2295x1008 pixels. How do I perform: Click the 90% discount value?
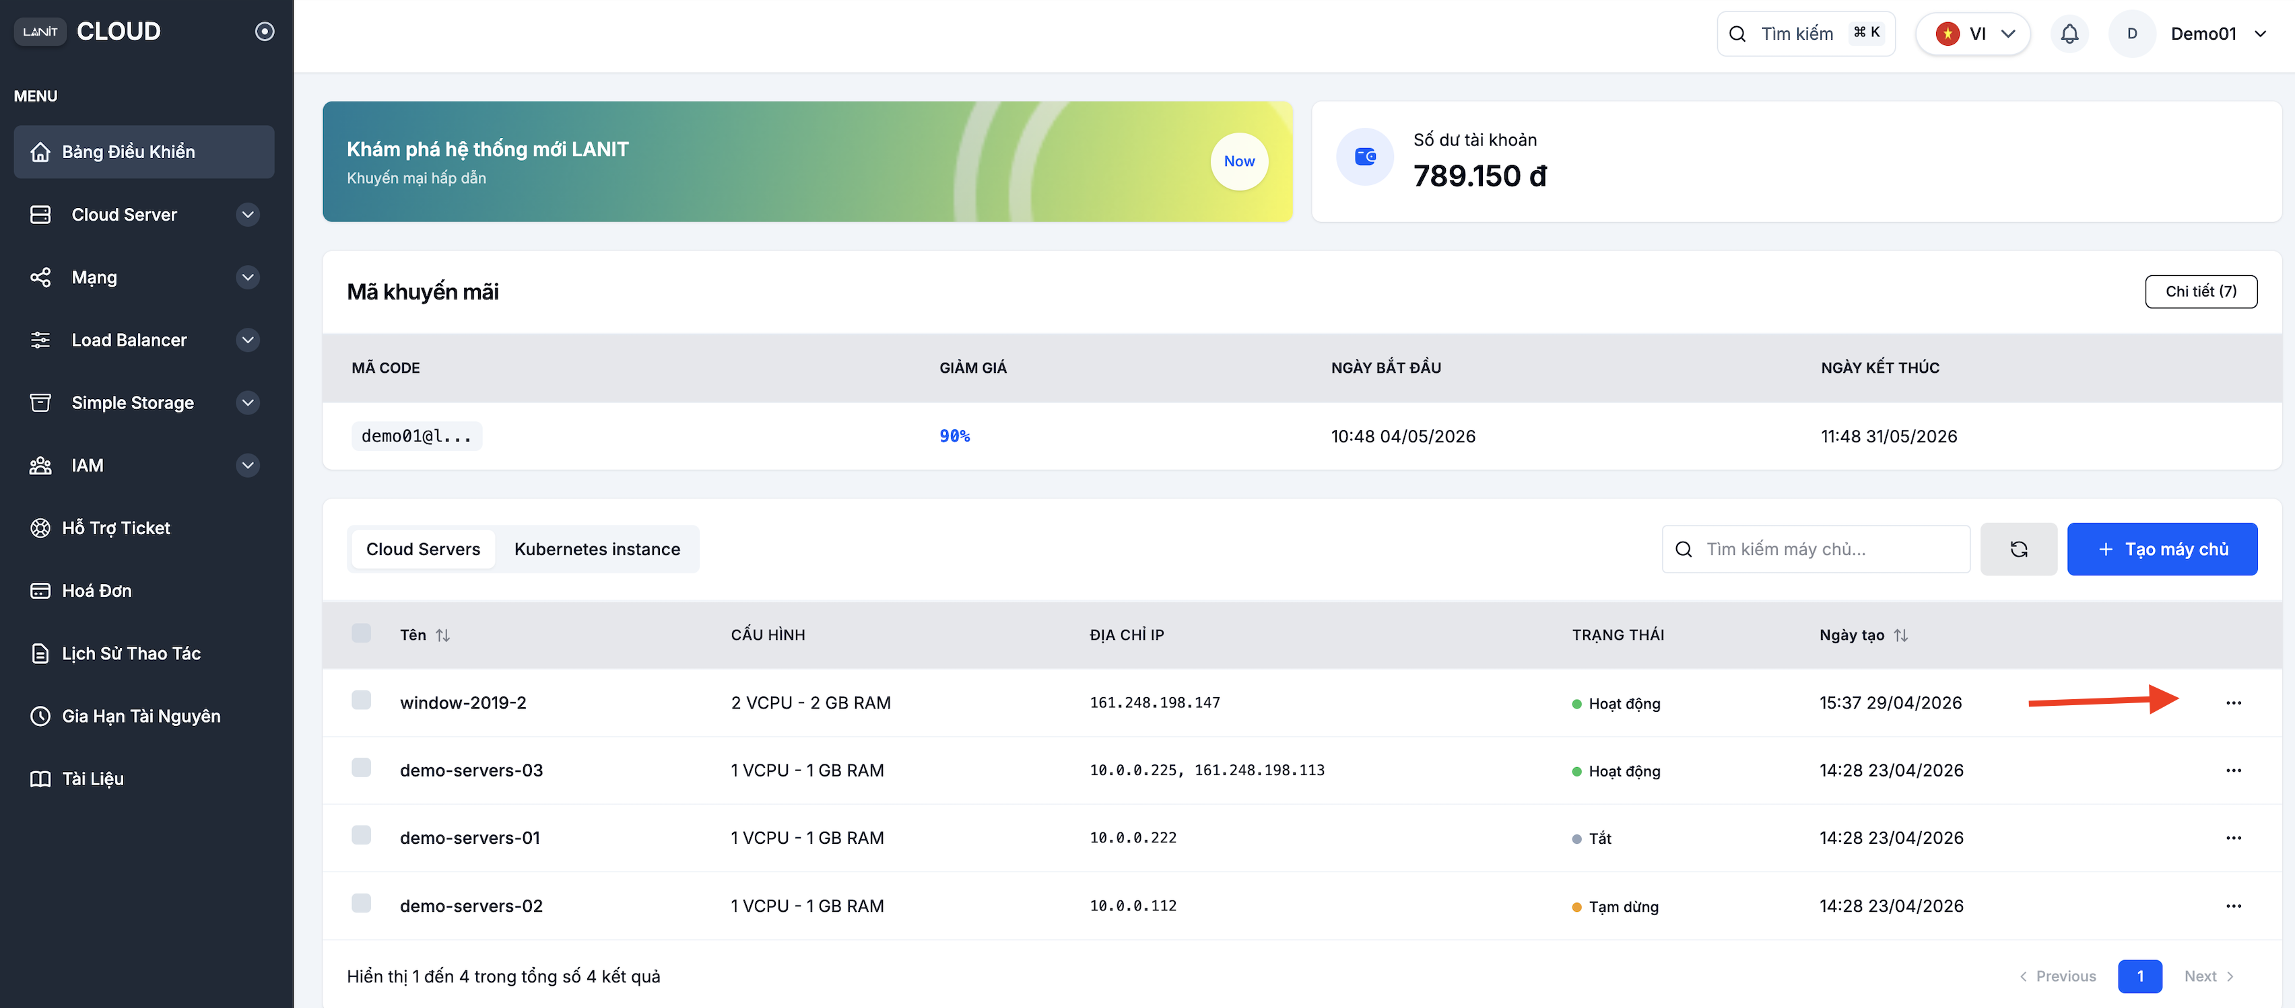click(x=955, y=436)
